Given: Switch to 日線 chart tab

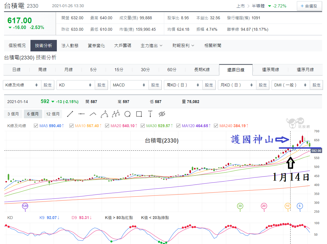Looking at the screenshot, I should click(16, 70).
